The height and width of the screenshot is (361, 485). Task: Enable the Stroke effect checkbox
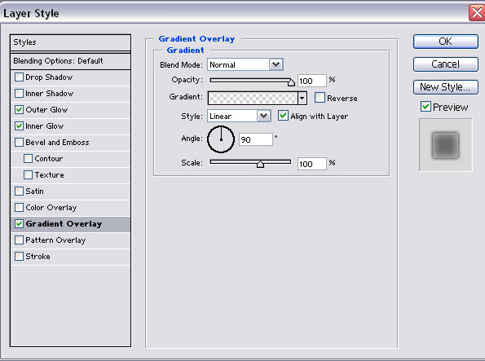(20, 257)
